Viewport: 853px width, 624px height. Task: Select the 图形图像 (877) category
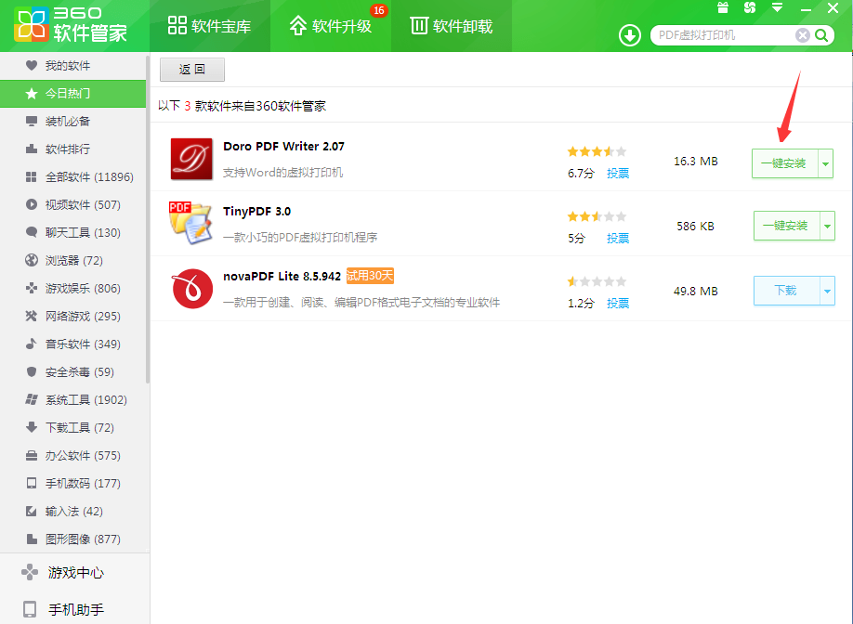click(72, 539)
